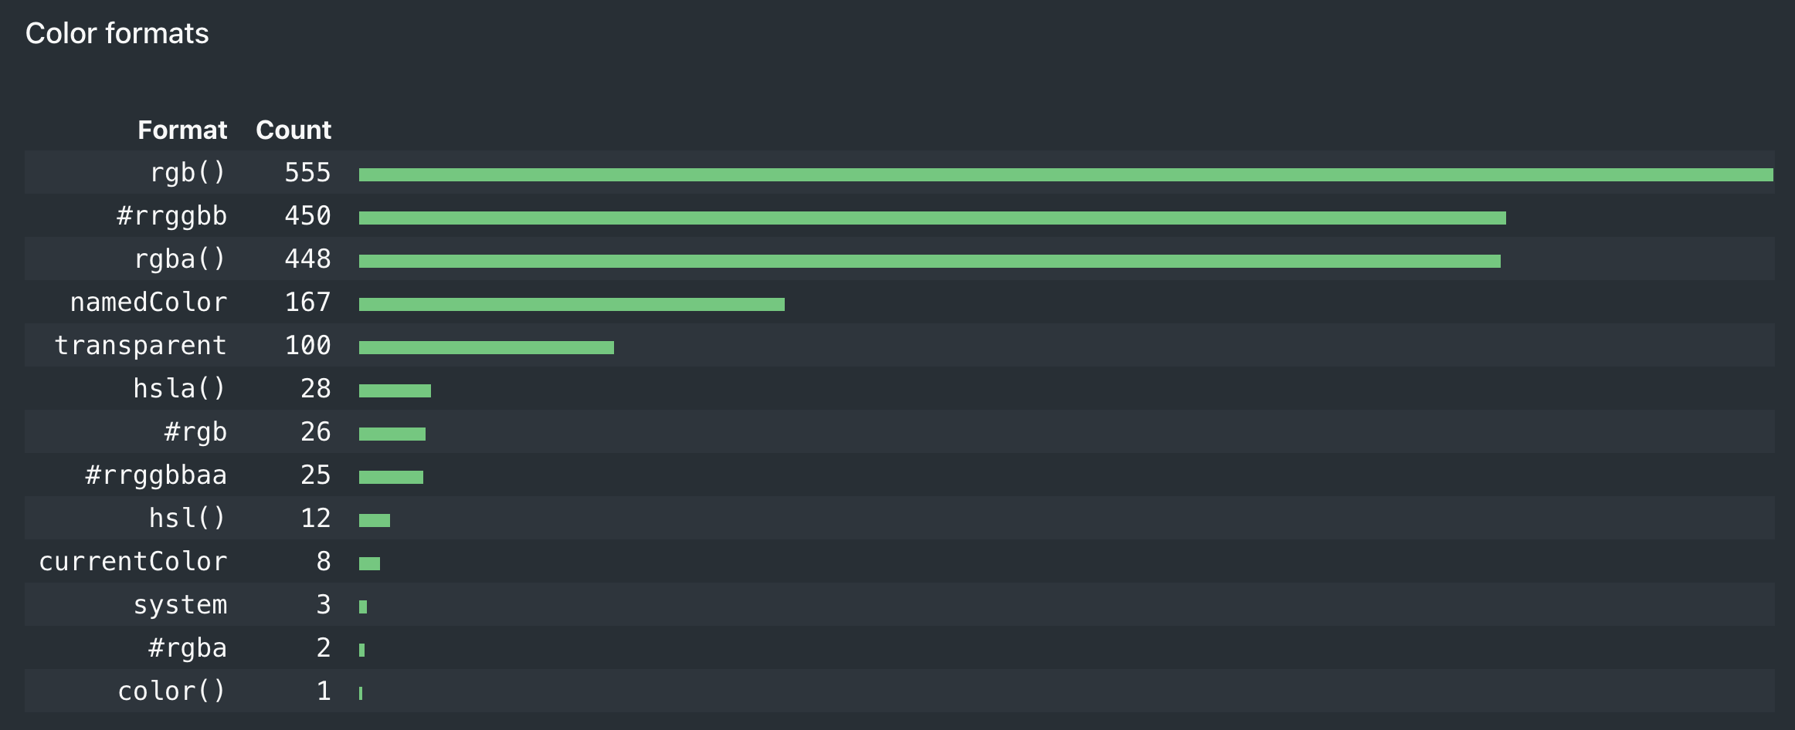Click the currentColor format label

tap(133, 562)
